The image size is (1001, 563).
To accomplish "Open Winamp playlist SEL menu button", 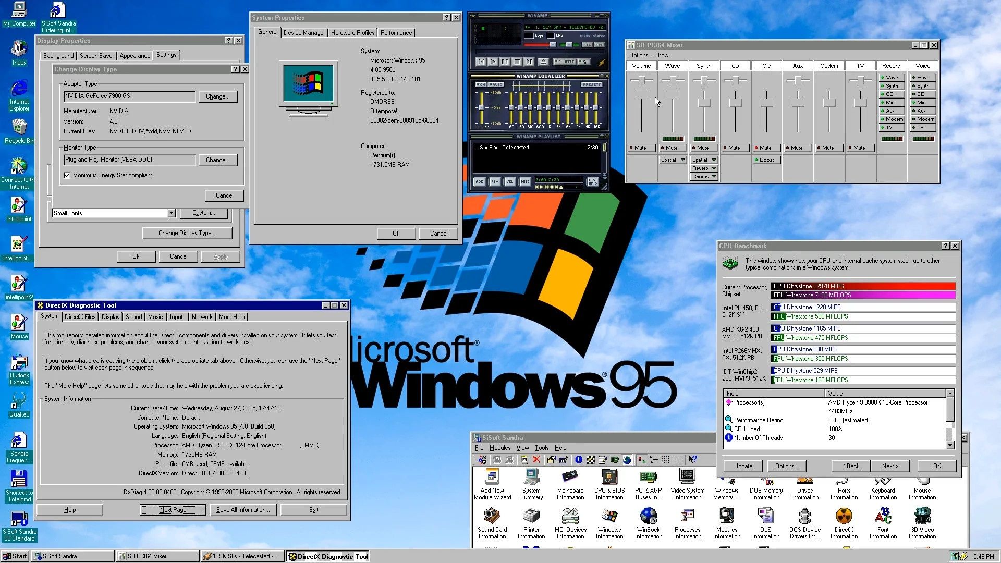I will 510,181.
